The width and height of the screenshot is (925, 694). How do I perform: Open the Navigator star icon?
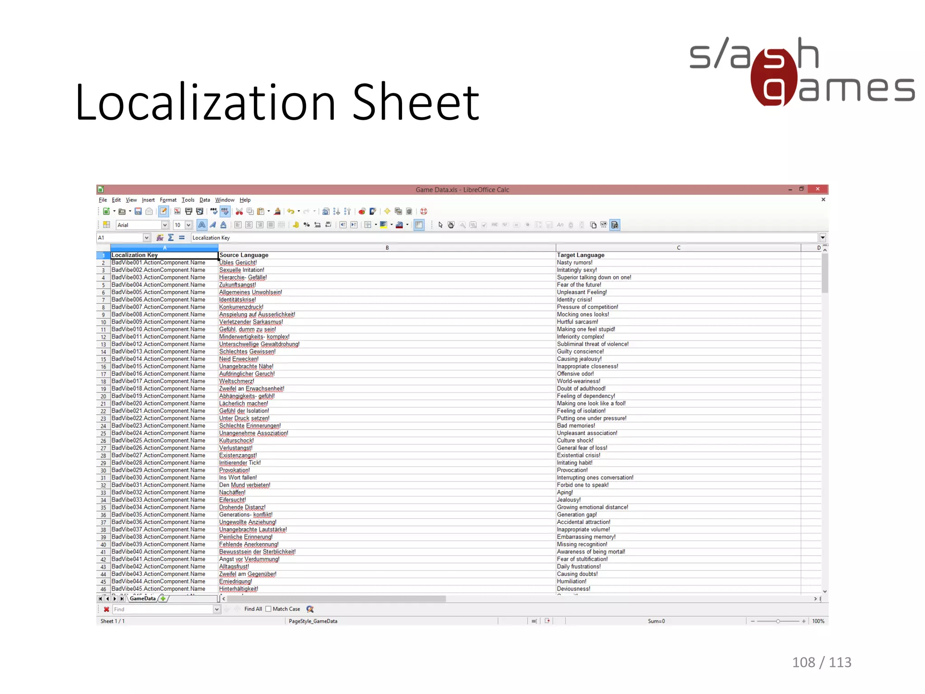(387, 211)
